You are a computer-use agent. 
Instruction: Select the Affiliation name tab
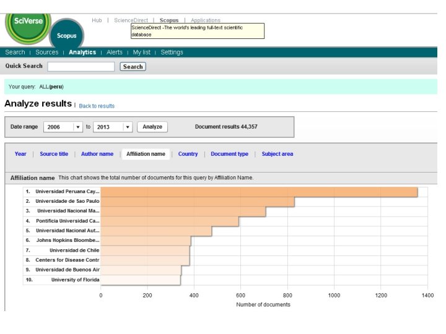pyautogui.click(x=146, y=154)
